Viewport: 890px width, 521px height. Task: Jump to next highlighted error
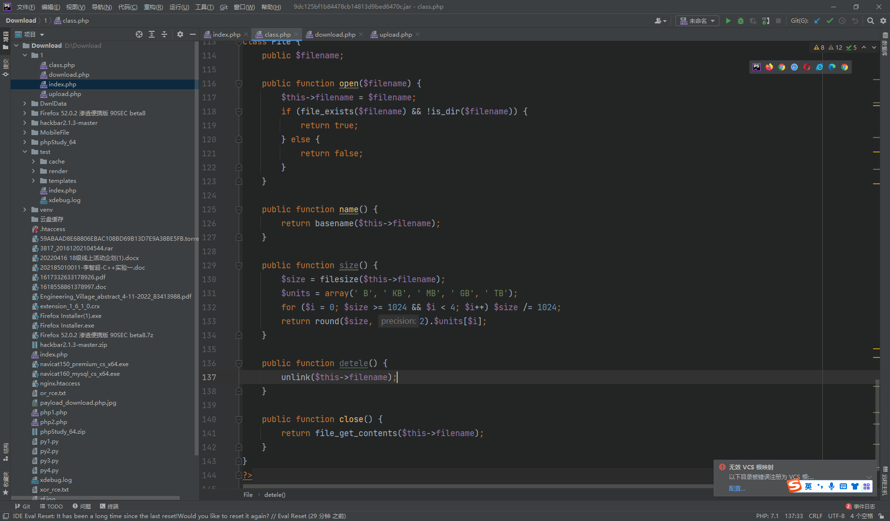tap(874, 47)
